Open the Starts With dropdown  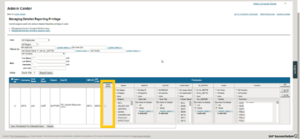(28, 73)
